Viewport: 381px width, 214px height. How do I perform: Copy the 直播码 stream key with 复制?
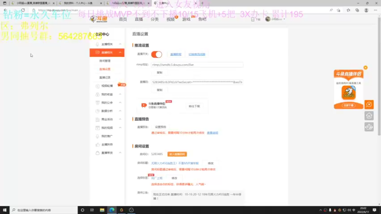click(160, 90)
